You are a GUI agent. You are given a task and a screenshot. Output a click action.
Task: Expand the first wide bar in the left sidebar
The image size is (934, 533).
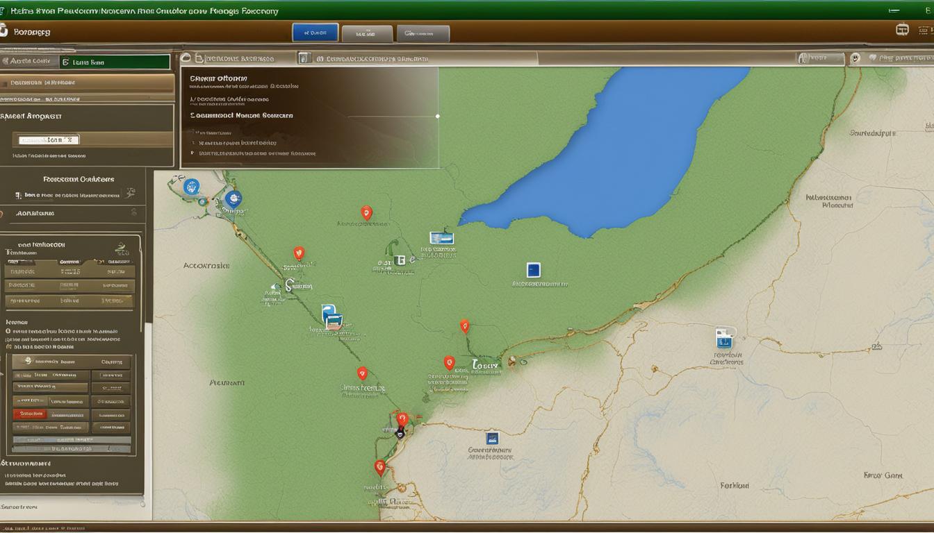pyautogui.click(x=87, y=83)
